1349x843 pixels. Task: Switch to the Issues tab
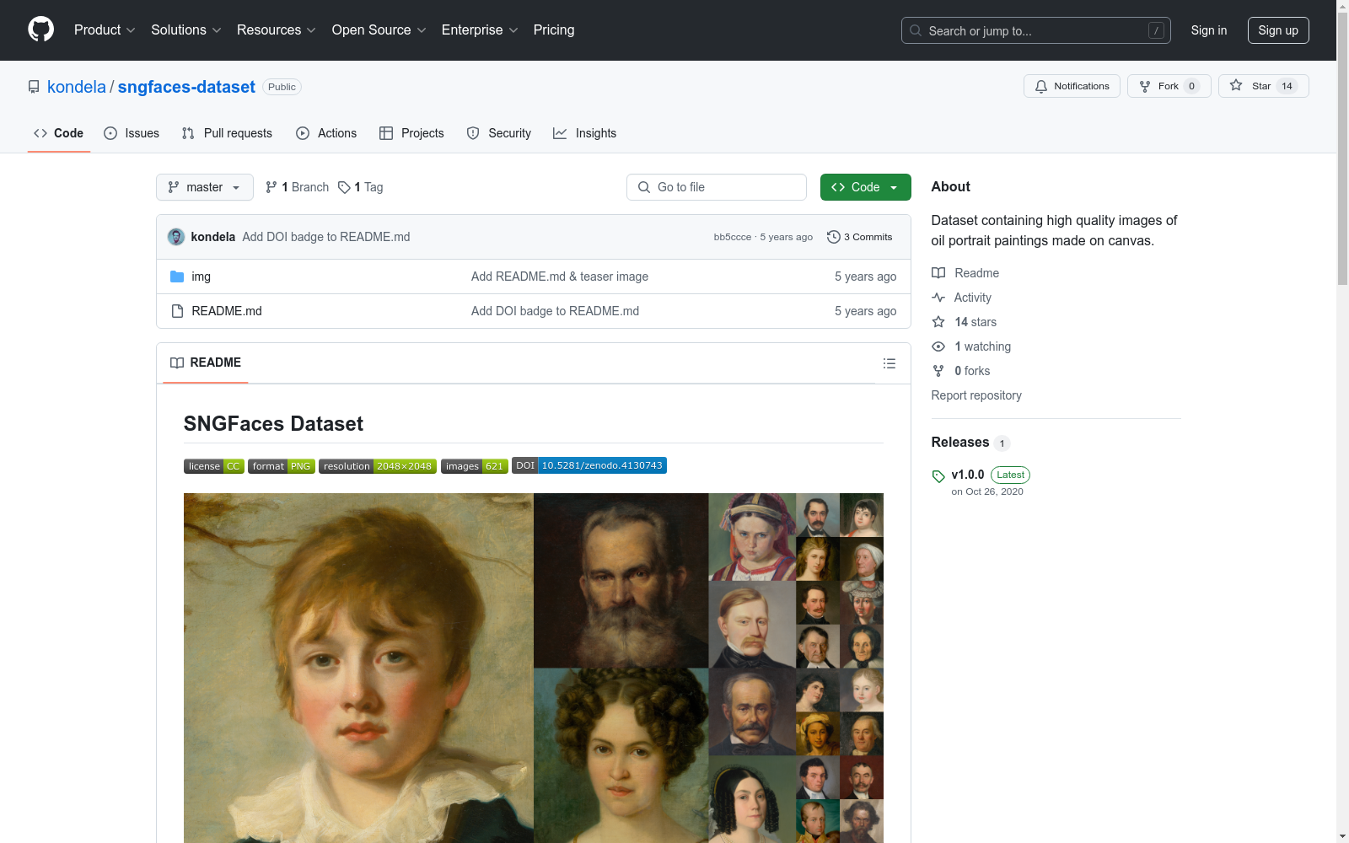[132, 133]
